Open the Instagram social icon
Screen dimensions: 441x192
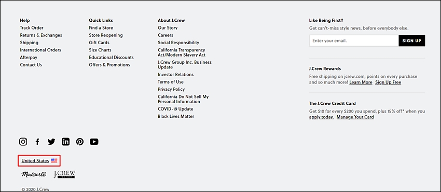click(x=23, y=142)
